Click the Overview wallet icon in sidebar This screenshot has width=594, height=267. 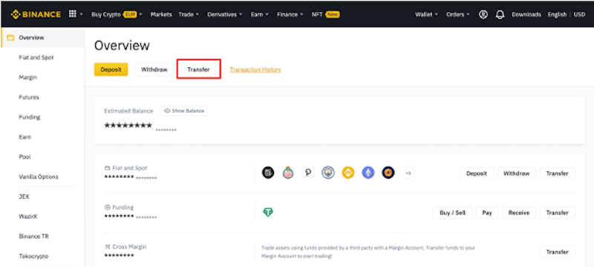coord(10,38)
